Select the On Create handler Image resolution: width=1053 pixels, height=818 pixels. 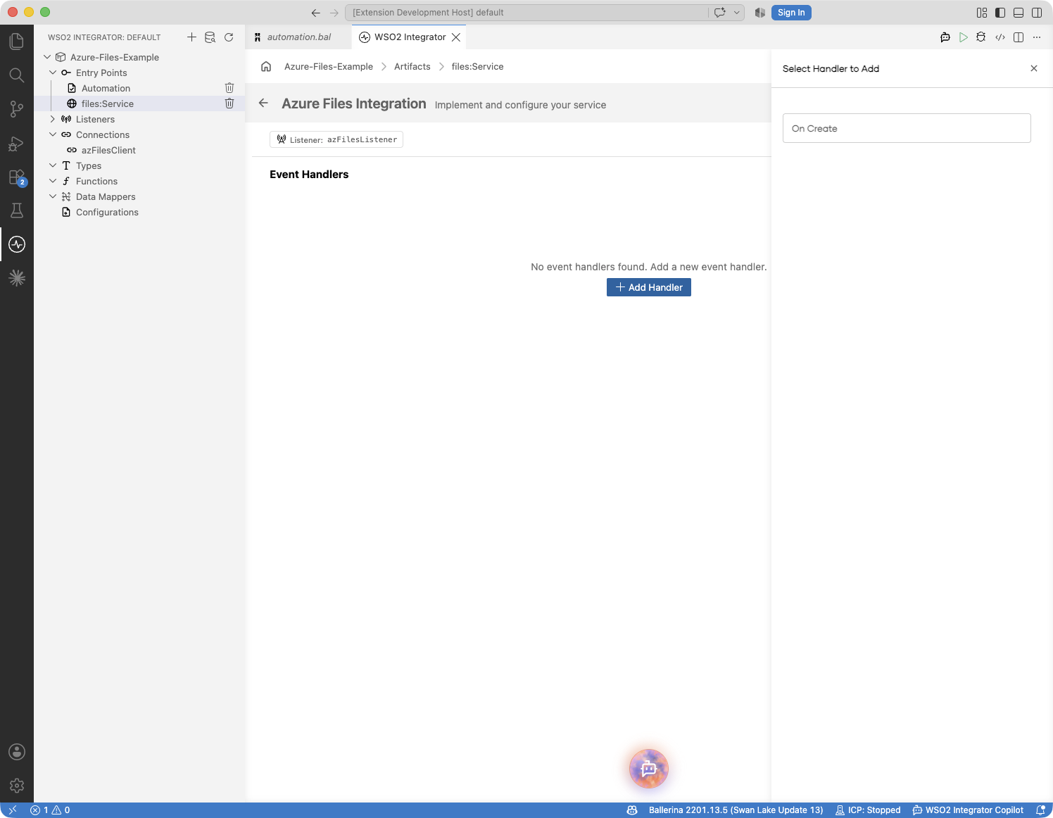pos(907,128)
